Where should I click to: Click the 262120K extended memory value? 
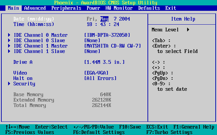click(102, 100)
